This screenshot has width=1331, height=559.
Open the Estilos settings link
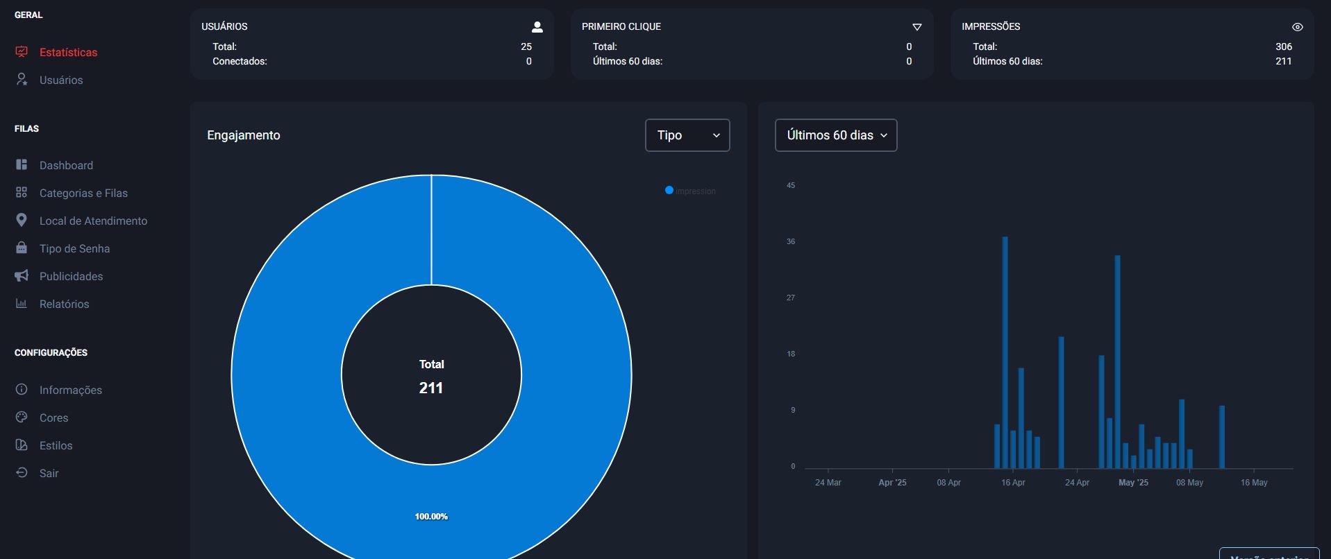(x=56, y=445)
